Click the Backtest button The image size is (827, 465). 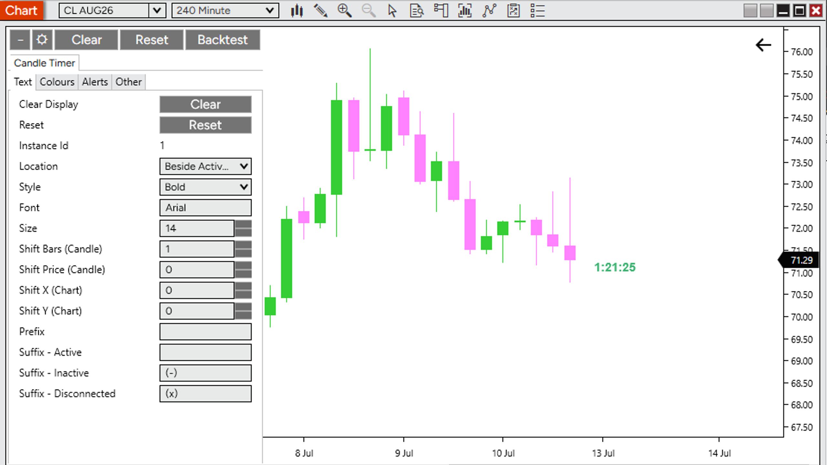(223, 40)
